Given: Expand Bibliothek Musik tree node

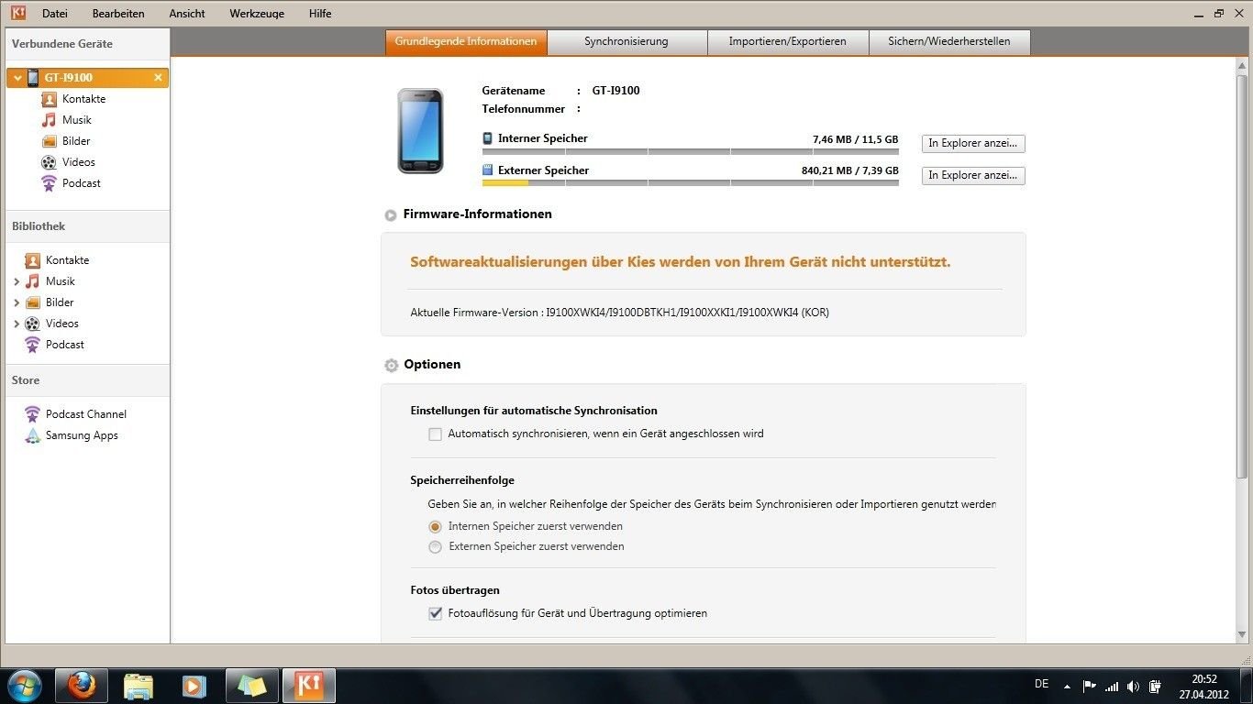Looking at the screenshot, I should coord(17,281).
